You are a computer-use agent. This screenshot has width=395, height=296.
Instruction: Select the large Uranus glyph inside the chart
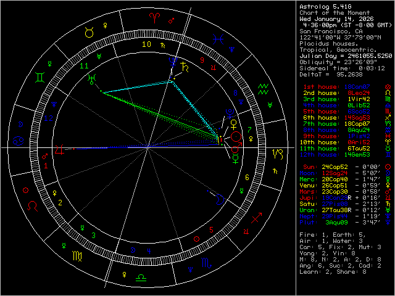pos(91,79)
